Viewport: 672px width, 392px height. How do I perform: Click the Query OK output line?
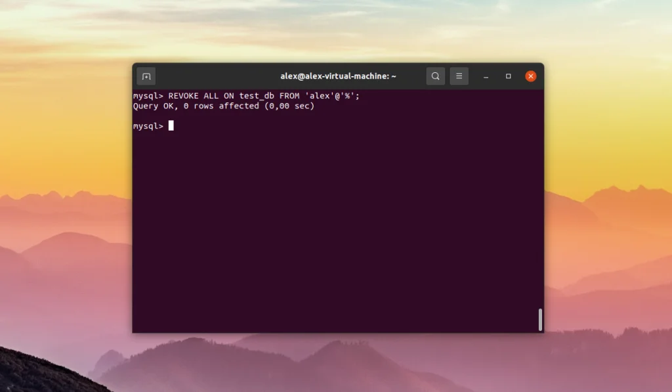223,106
